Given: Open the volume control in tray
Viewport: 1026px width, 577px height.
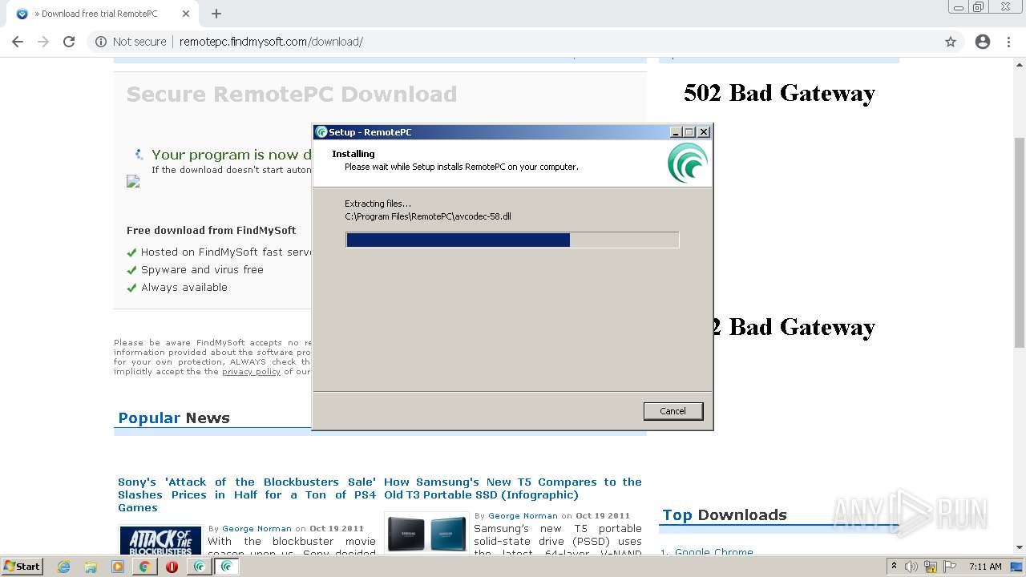Looking at the screenshot, I should point(911,567).
